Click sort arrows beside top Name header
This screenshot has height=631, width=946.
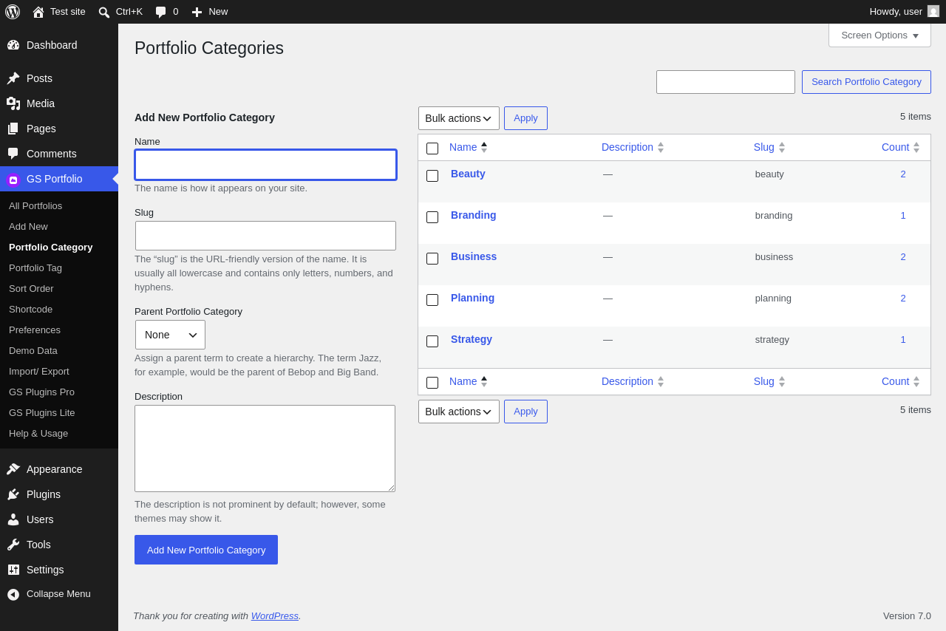coord(484,147)
